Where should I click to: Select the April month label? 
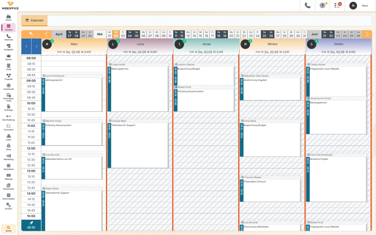[59, 34]
